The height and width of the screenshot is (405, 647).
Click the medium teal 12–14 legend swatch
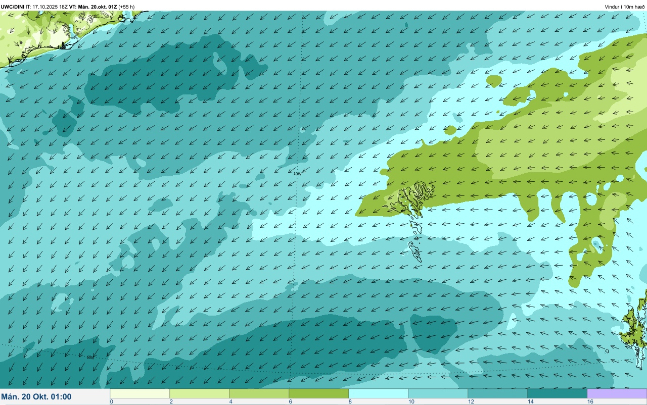[497, 393]
